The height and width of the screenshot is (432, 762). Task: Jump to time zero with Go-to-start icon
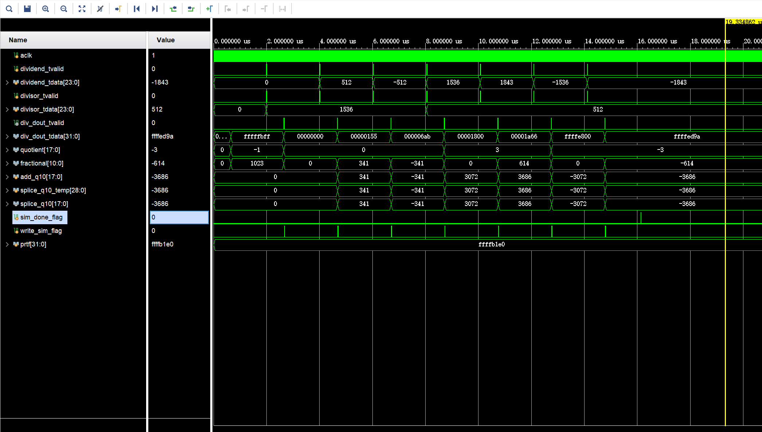pyautogui.click(x=137, y=9)
